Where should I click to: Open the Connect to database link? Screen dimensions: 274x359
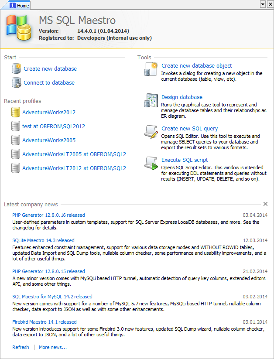(49, 83)
